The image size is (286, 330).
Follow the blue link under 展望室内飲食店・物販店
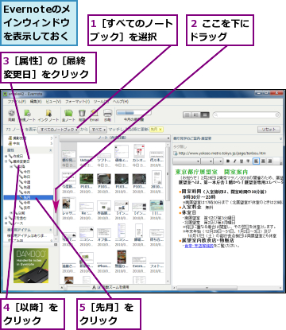[199, 246]
